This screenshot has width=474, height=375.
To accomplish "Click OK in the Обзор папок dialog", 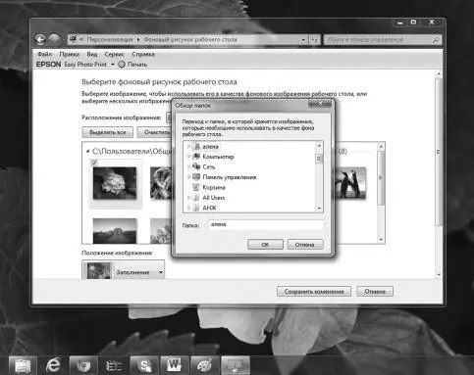I will point(265,245).
